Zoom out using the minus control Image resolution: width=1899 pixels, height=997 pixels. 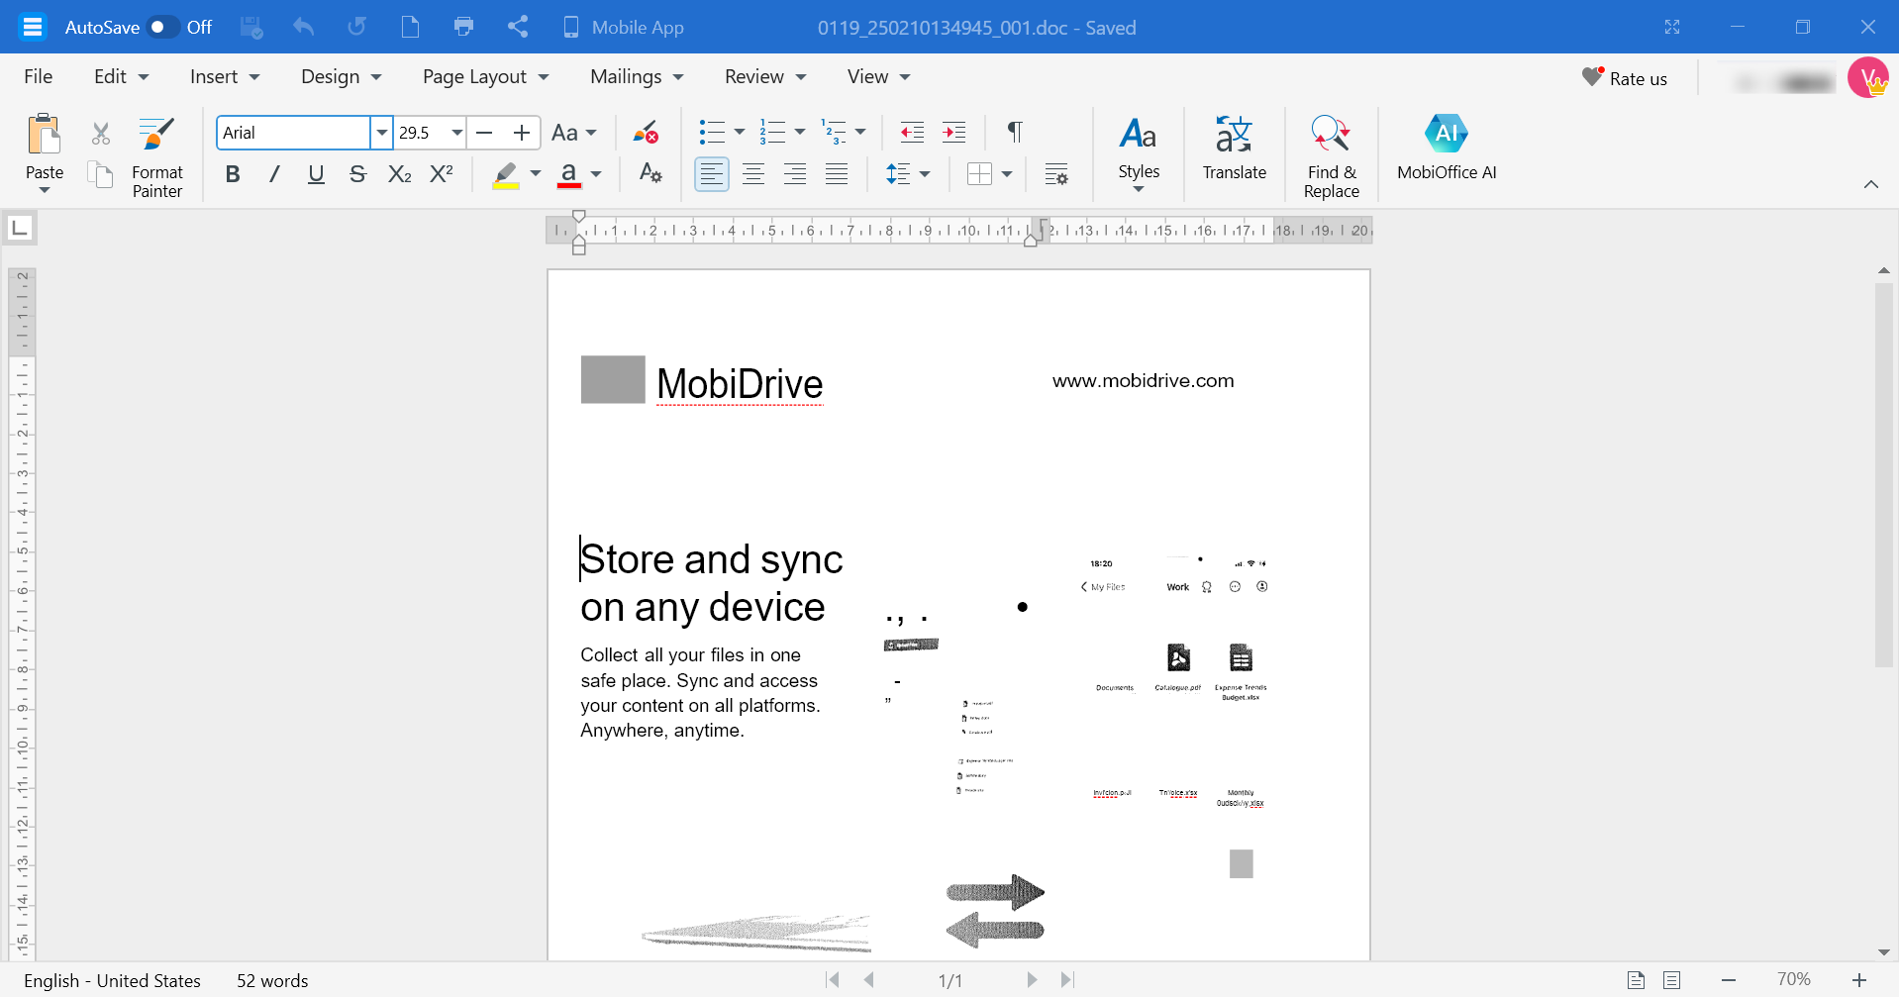(1728, 979)
